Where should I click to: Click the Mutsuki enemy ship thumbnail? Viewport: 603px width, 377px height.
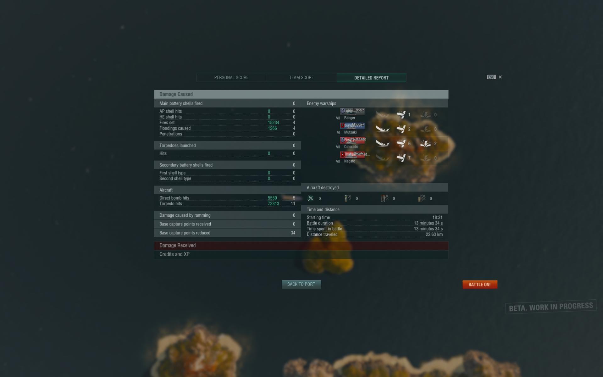pyautogui.click(x=352, y=126)
